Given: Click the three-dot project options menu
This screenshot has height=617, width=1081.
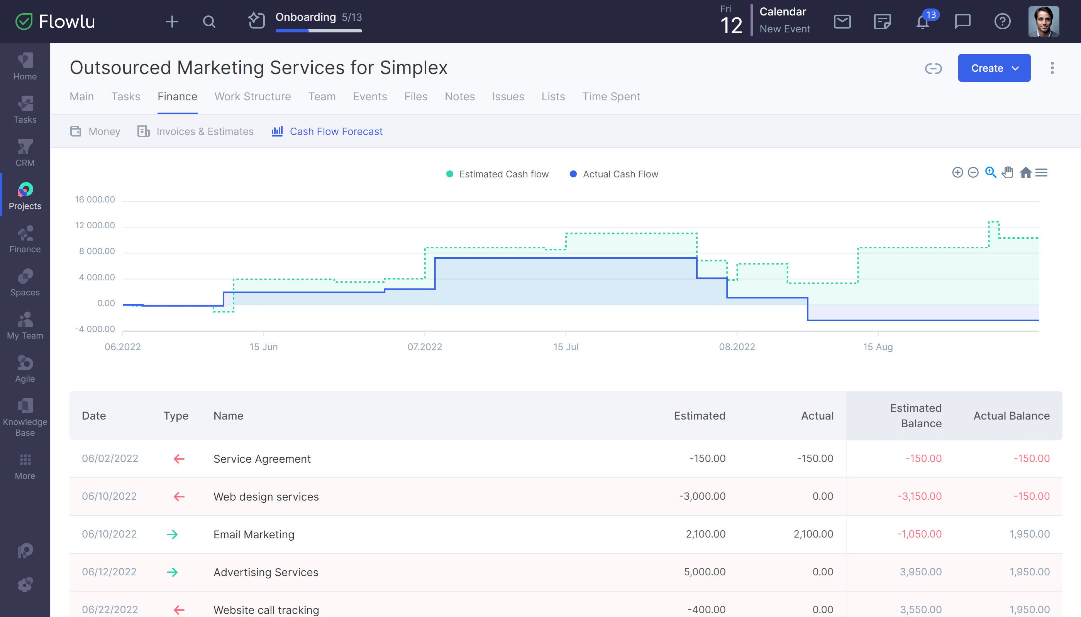Looking at the screenshot, I should [x=1052, y=67].
